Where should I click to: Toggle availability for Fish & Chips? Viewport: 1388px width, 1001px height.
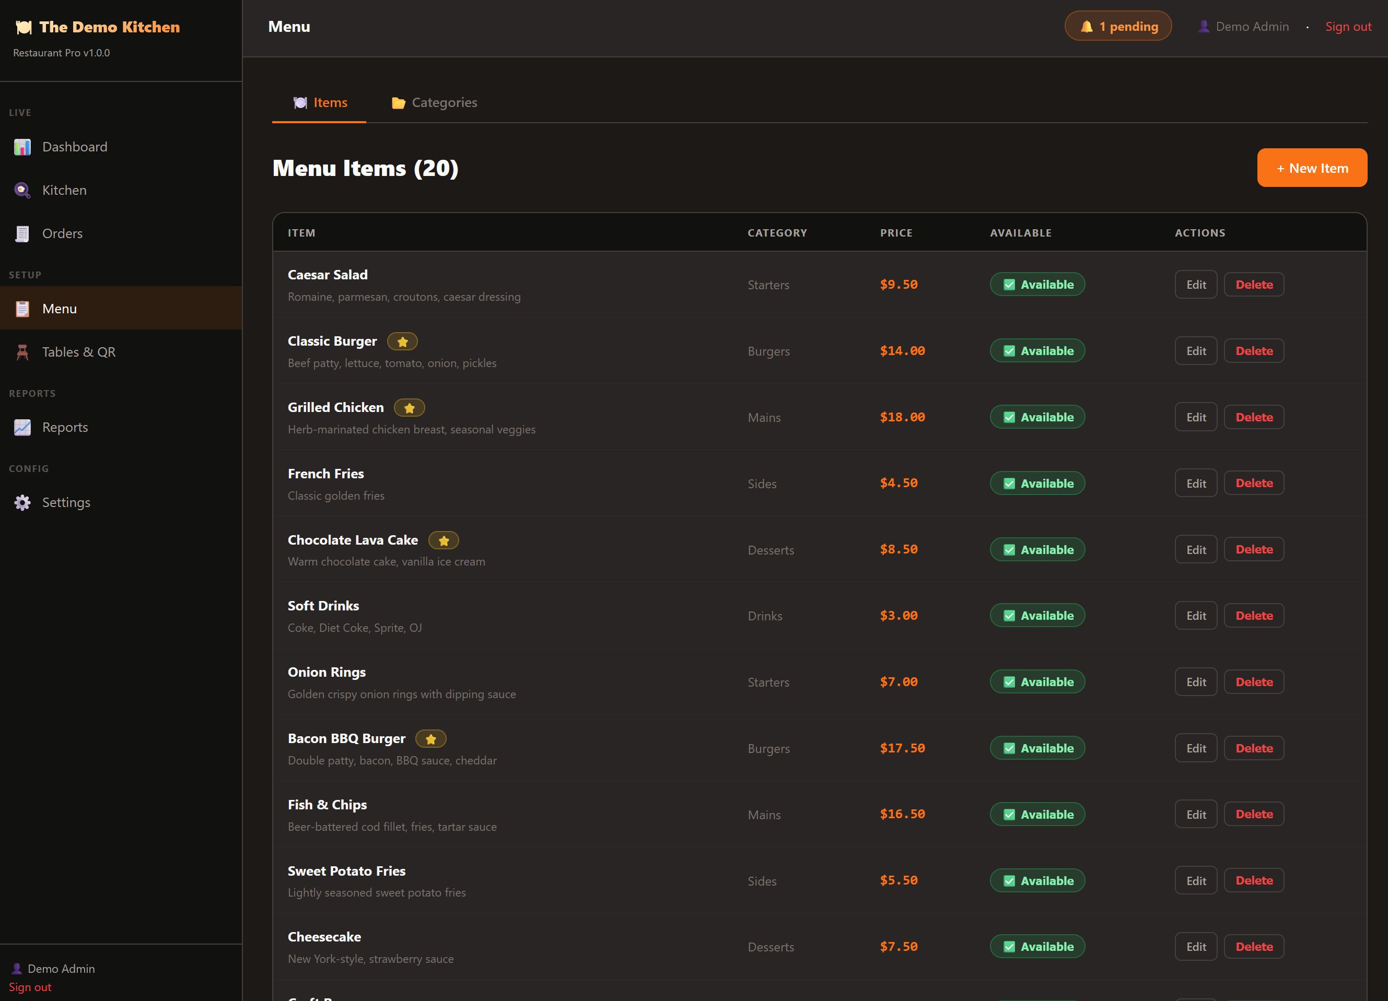1037,815
